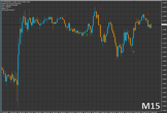Click the '11 Sep 21:30' time axis label
Viewport: 167px width, 113px height.
point(46,112)
